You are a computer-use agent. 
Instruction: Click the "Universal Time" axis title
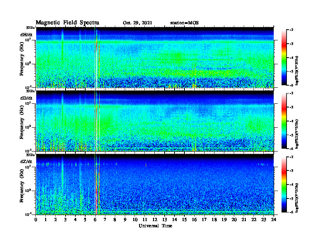155,226
